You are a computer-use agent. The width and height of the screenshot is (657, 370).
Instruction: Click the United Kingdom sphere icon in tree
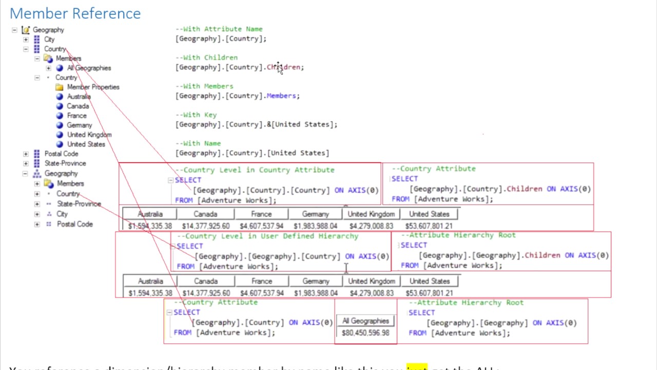(60, 135)
